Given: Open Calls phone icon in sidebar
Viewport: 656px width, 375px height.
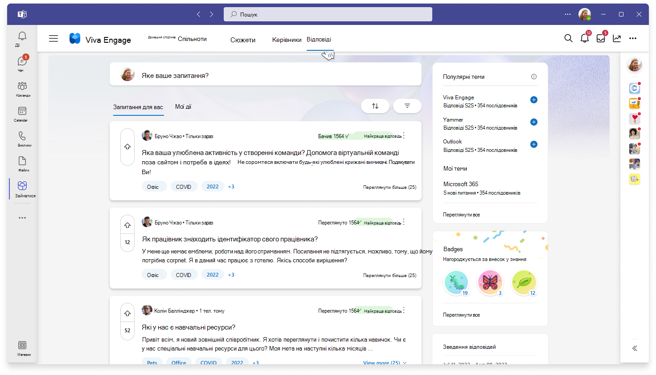Looking at the screenshot, I should (22, 136).
